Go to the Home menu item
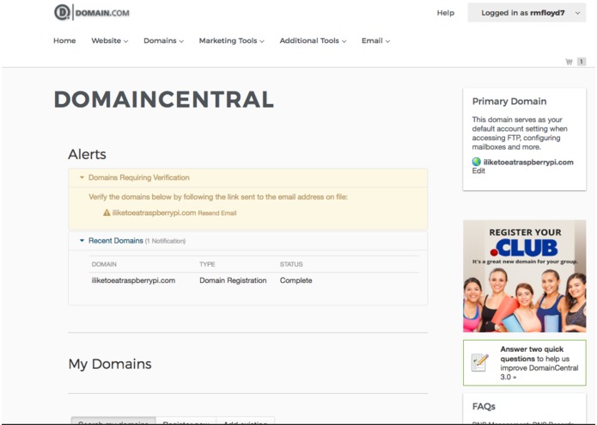The image size is (597, 425). (x=64, y=40)
